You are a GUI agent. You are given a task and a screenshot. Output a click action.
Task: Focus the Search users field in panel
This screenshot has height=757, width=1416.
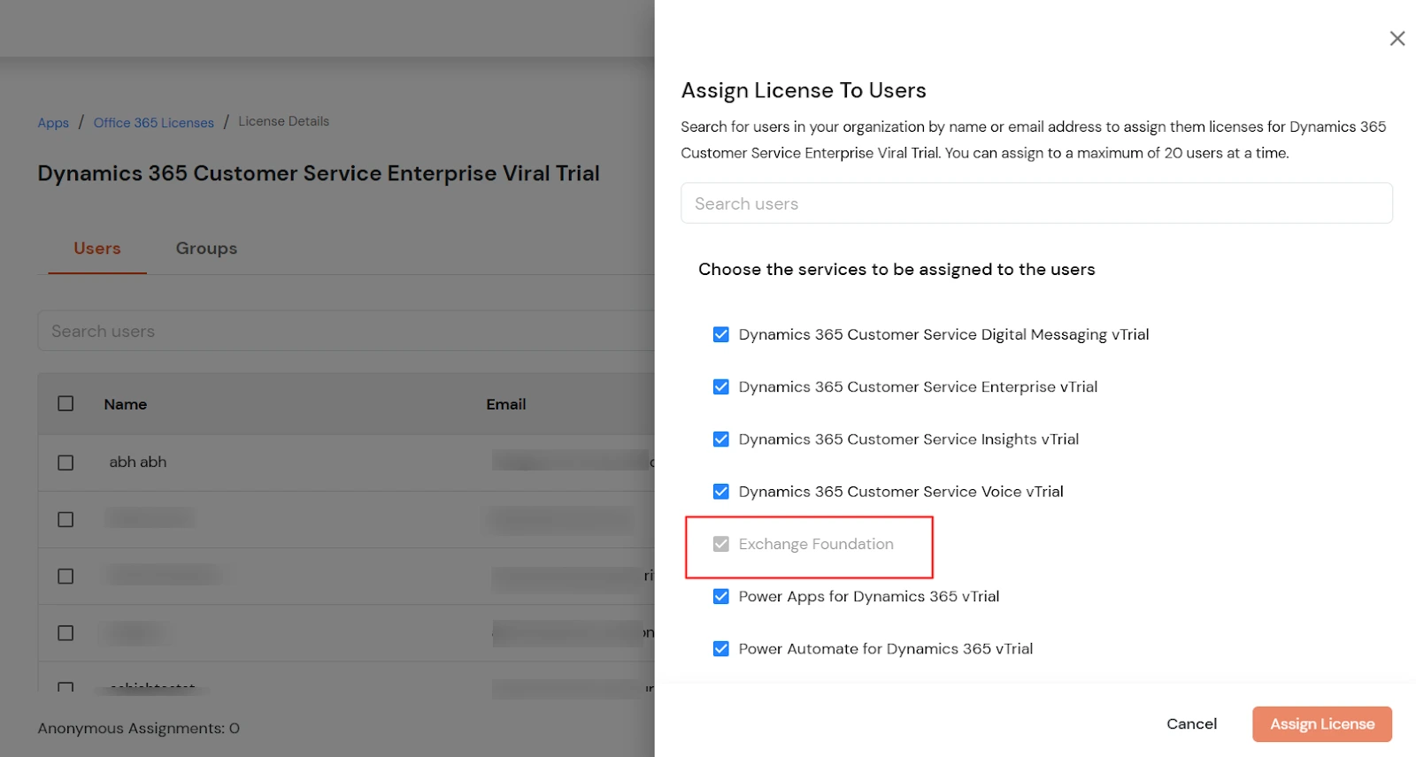(1035, 203)
